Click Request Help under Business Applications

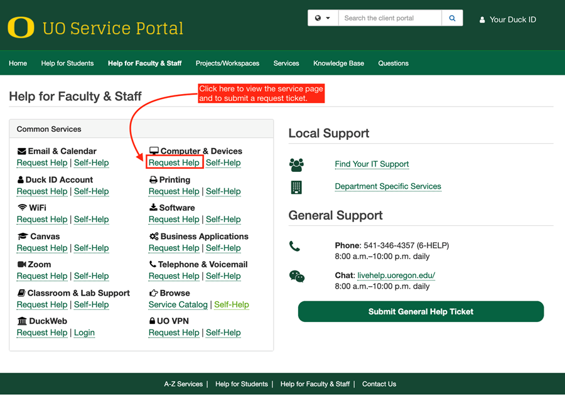(174, 248)
